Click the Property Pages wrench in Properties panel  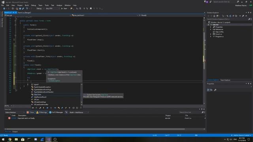(215, 90)
